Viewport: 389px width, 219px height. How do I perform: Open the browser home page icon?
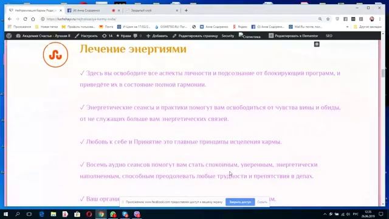tap(33, 19)
